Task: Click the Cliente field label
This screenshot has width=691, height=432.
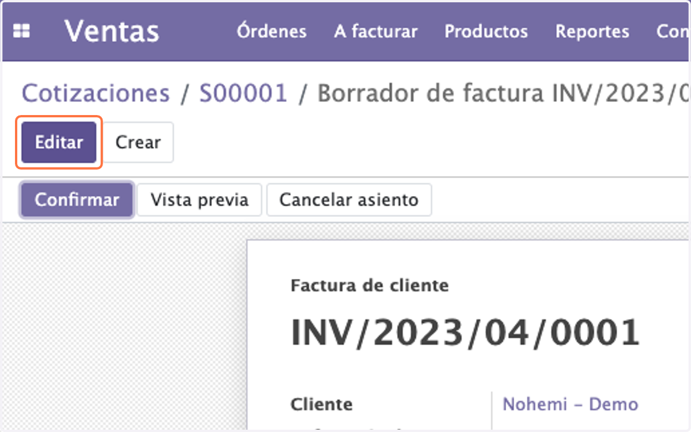Action: click(322, 404)
